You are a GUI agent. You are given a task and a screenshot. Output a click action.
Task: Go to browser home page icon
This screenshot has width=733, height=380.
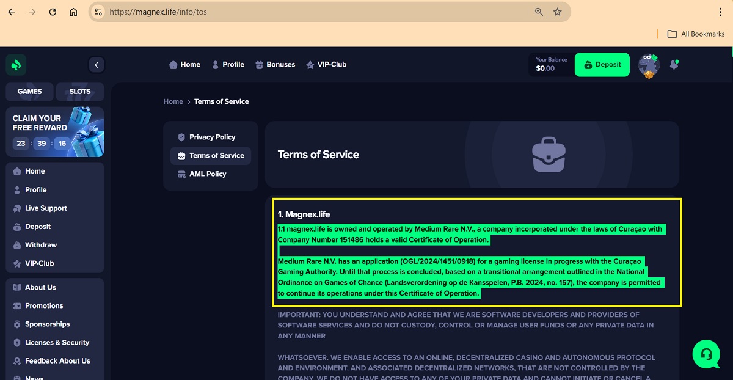(73, 12)
